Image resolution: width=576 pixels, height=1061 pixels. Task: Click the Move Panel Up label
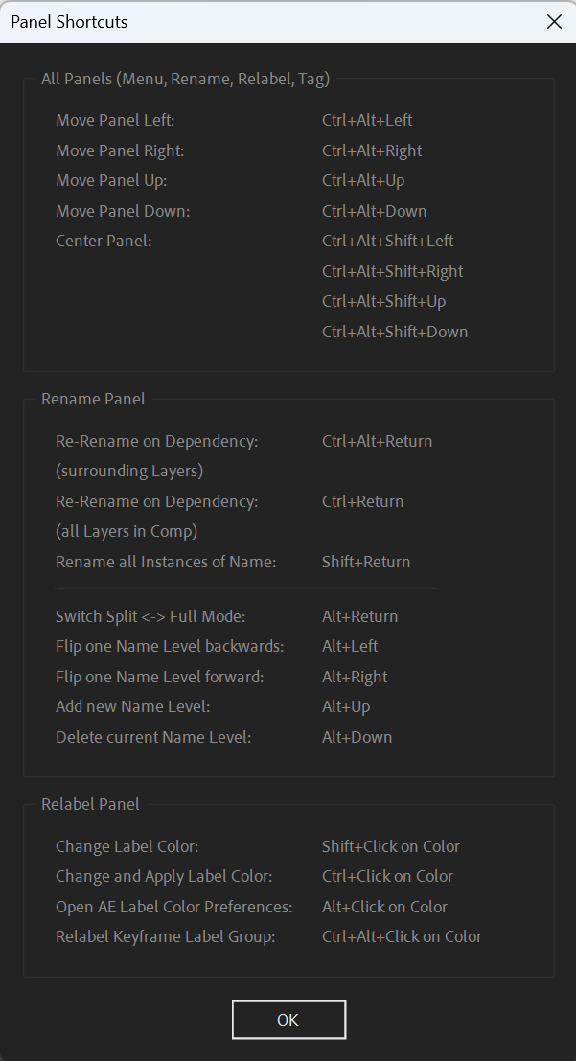(x=112, y=181)
